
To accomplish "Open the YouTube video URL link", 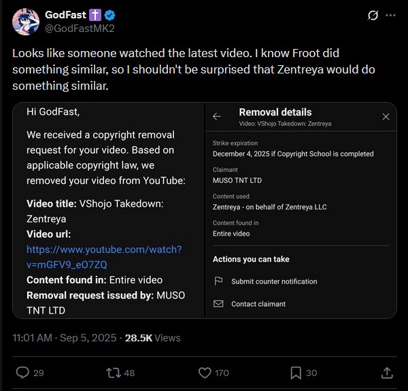I will coord(104,256).
